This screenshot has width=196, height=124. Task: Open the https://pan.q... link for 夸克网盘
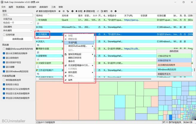132,20
